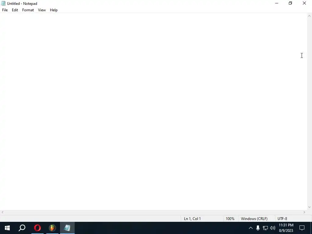Open the Help menu

point(54,10)
